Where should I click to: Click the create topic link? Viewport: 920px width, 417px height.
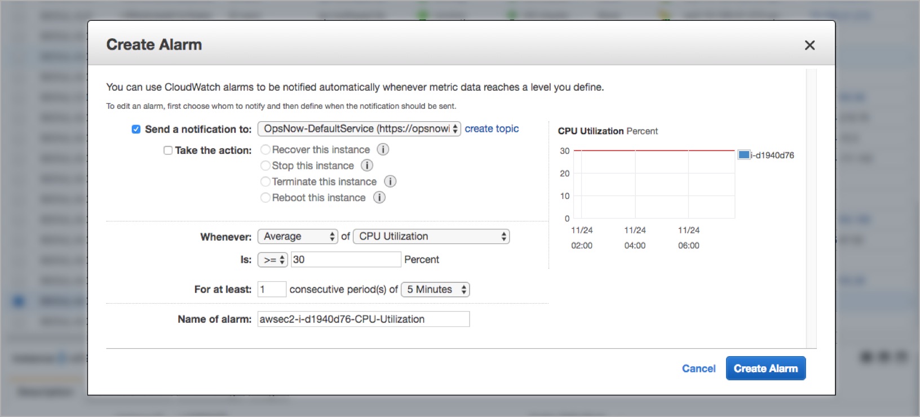[492, 128]
